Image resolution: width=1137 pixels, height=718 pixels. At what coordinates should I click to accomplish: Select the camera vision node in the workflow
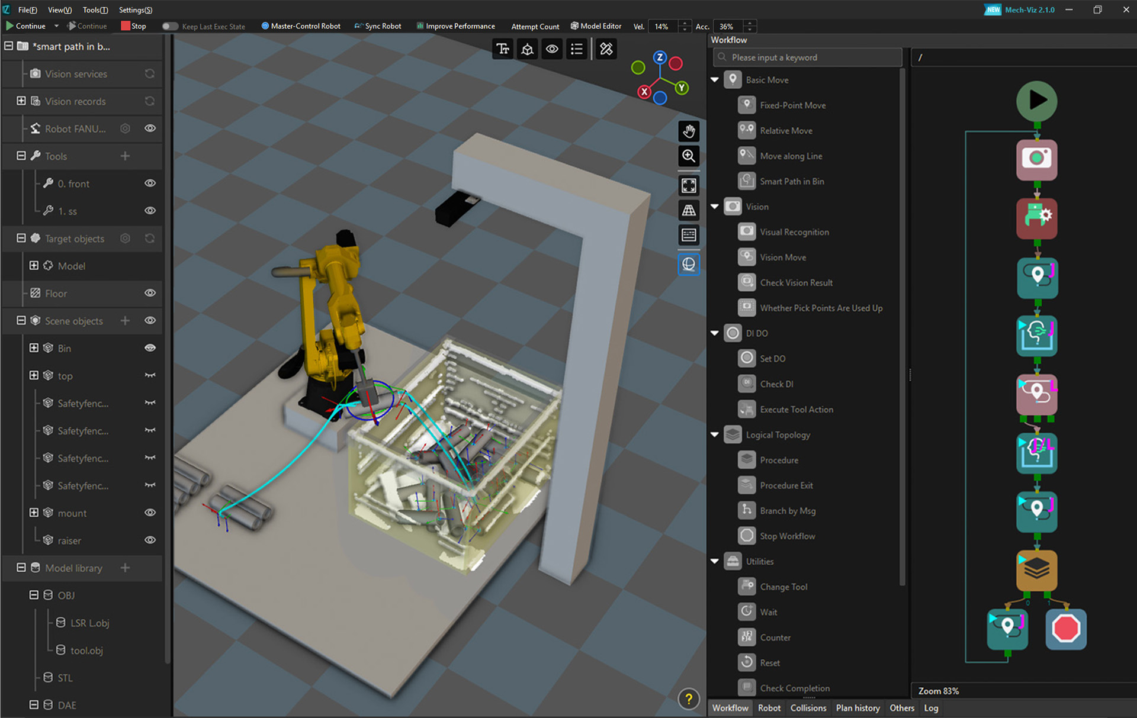pyautogui.click(x=1036, y=159)
